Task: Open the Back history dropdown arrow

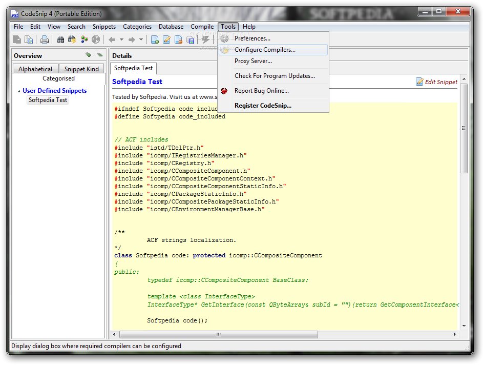Action: pyautogui.click(x=121, y=39)
